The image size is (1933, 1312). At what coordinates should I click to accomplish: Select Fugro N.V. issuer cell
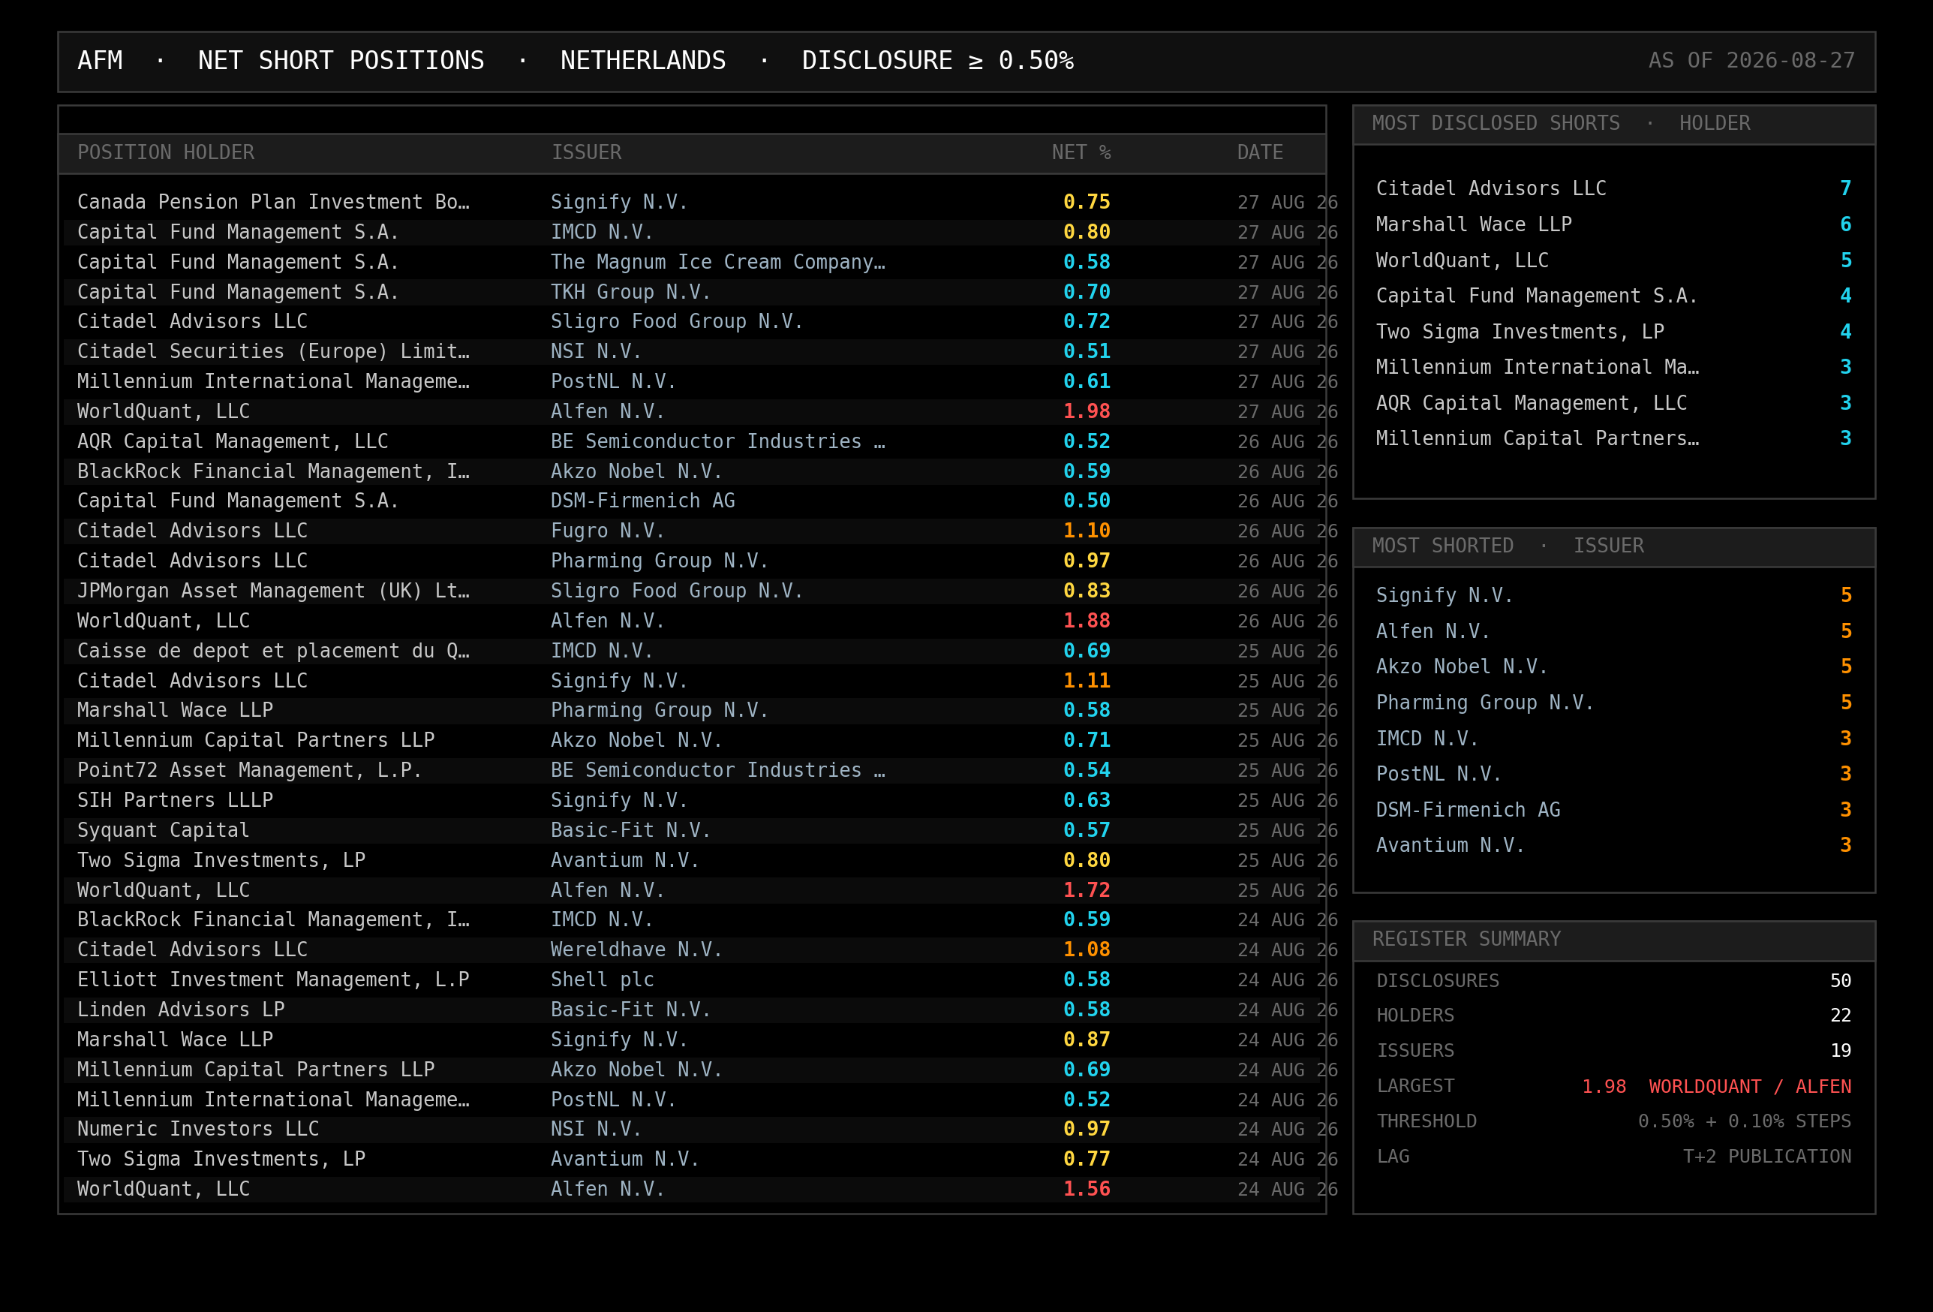tap(607, 531)
